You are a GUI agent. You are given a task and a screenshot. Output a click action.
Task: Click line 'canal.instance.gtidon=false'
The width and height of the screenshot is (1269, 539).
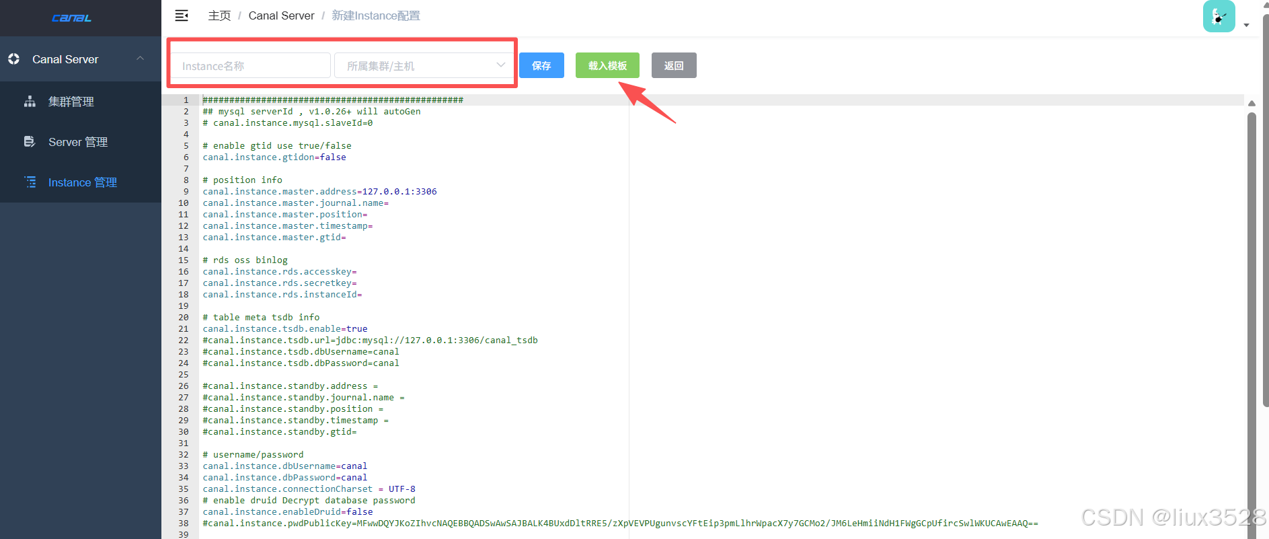click(x=274, y=157)
